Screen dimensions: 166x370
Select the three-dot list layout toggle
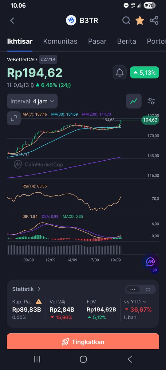pyautogui.click(x=133, y=289)
